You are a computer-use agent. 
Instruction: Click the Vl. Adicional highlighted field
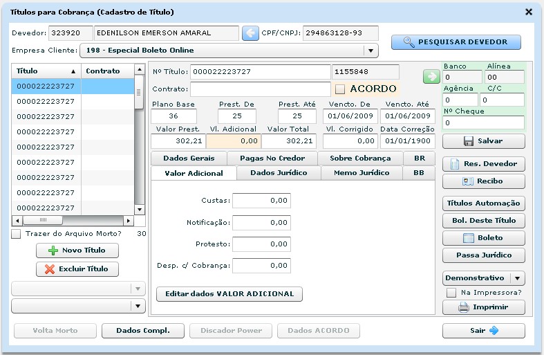click(x=234, y=141)
